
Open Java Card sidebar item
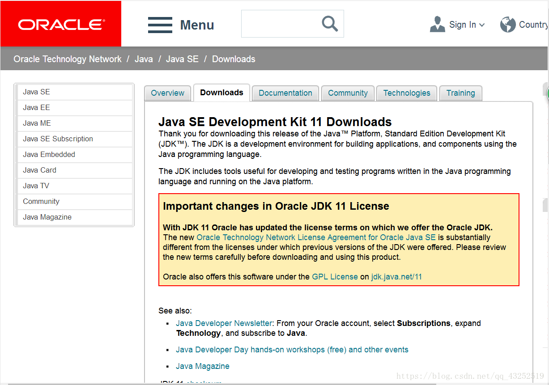(75, 170)
